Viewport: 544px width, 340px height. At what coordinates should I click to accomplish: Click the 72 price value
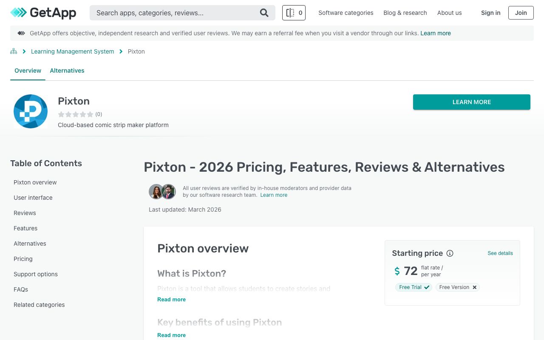[x=411, y=271]
